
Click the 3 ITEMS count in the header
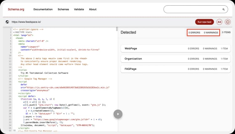226,32
